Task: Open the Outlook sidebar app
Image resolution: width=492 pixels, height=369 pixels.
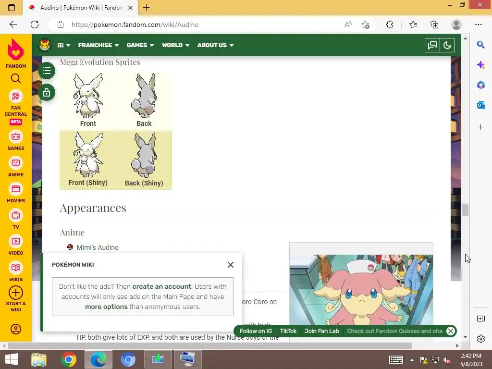Action: pos(480,105)
